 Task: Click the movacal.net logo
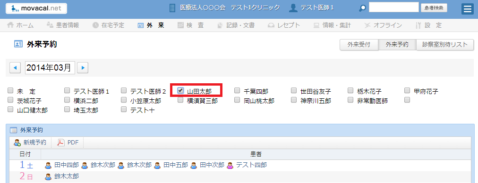(36, 8)
